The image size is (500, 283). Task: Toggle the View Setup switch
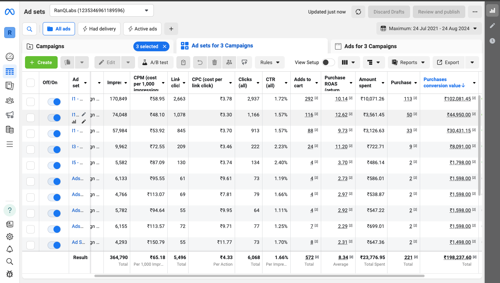point(328,62)
